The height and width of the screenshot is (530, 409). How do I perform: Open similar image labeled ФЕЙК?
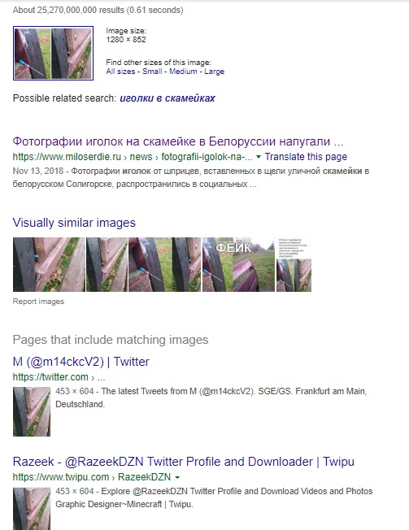click(238, 265)
